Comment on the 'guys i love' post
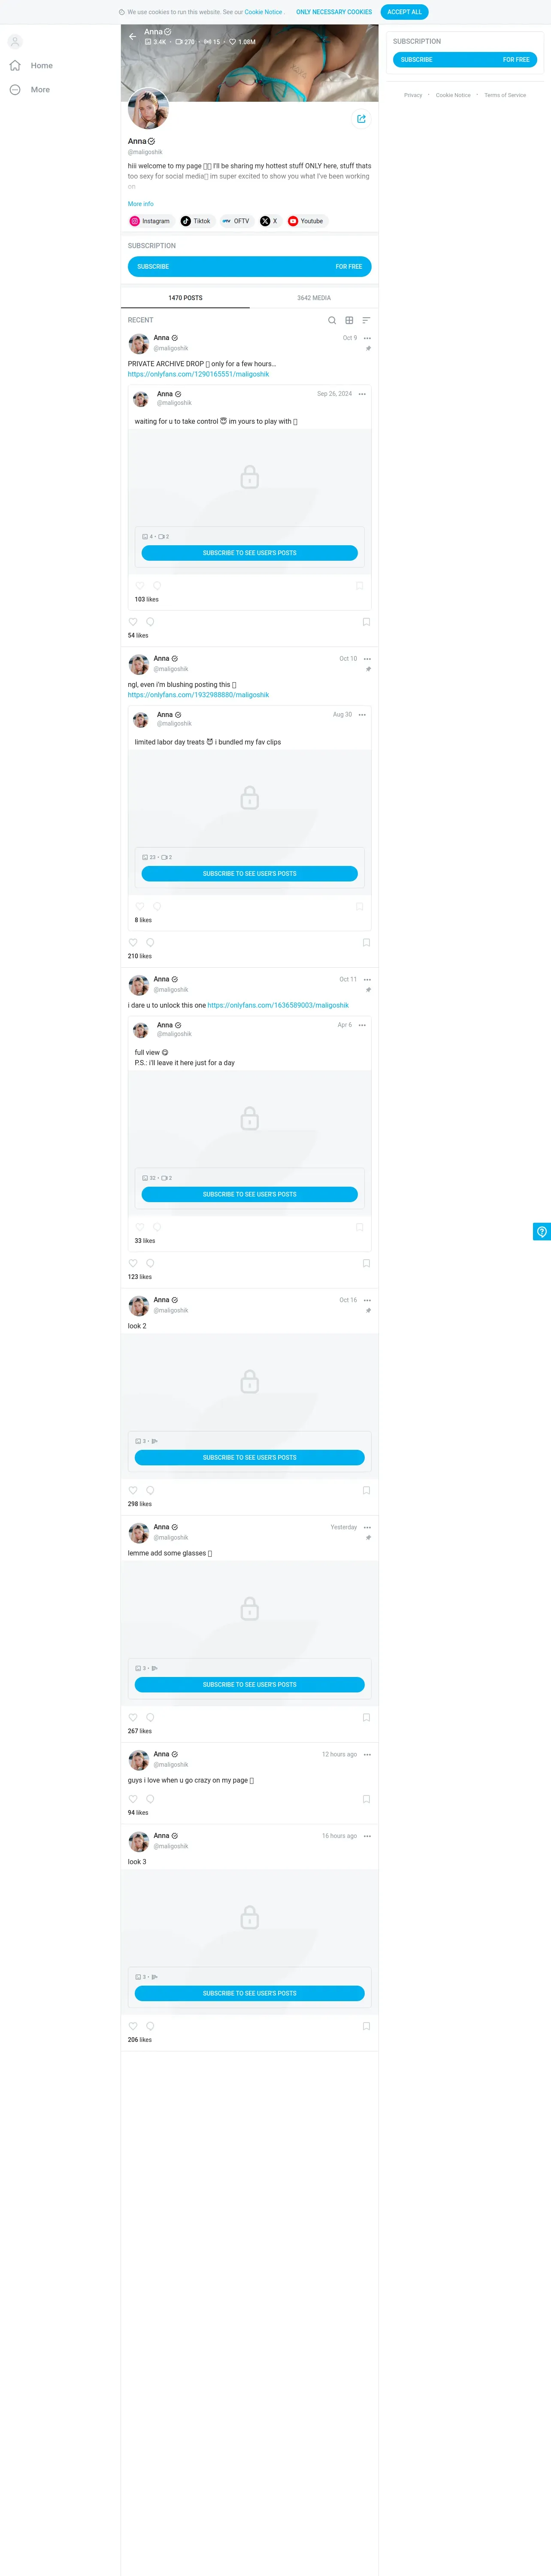Screen dimensions: 551x2576 point(150,1799)
